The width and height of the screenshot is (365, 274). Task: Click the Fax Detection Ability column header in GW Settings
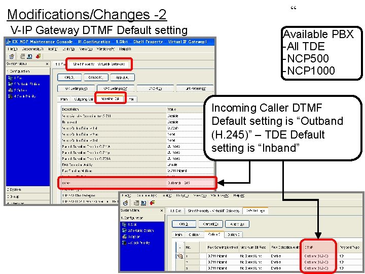click(286, 247)
